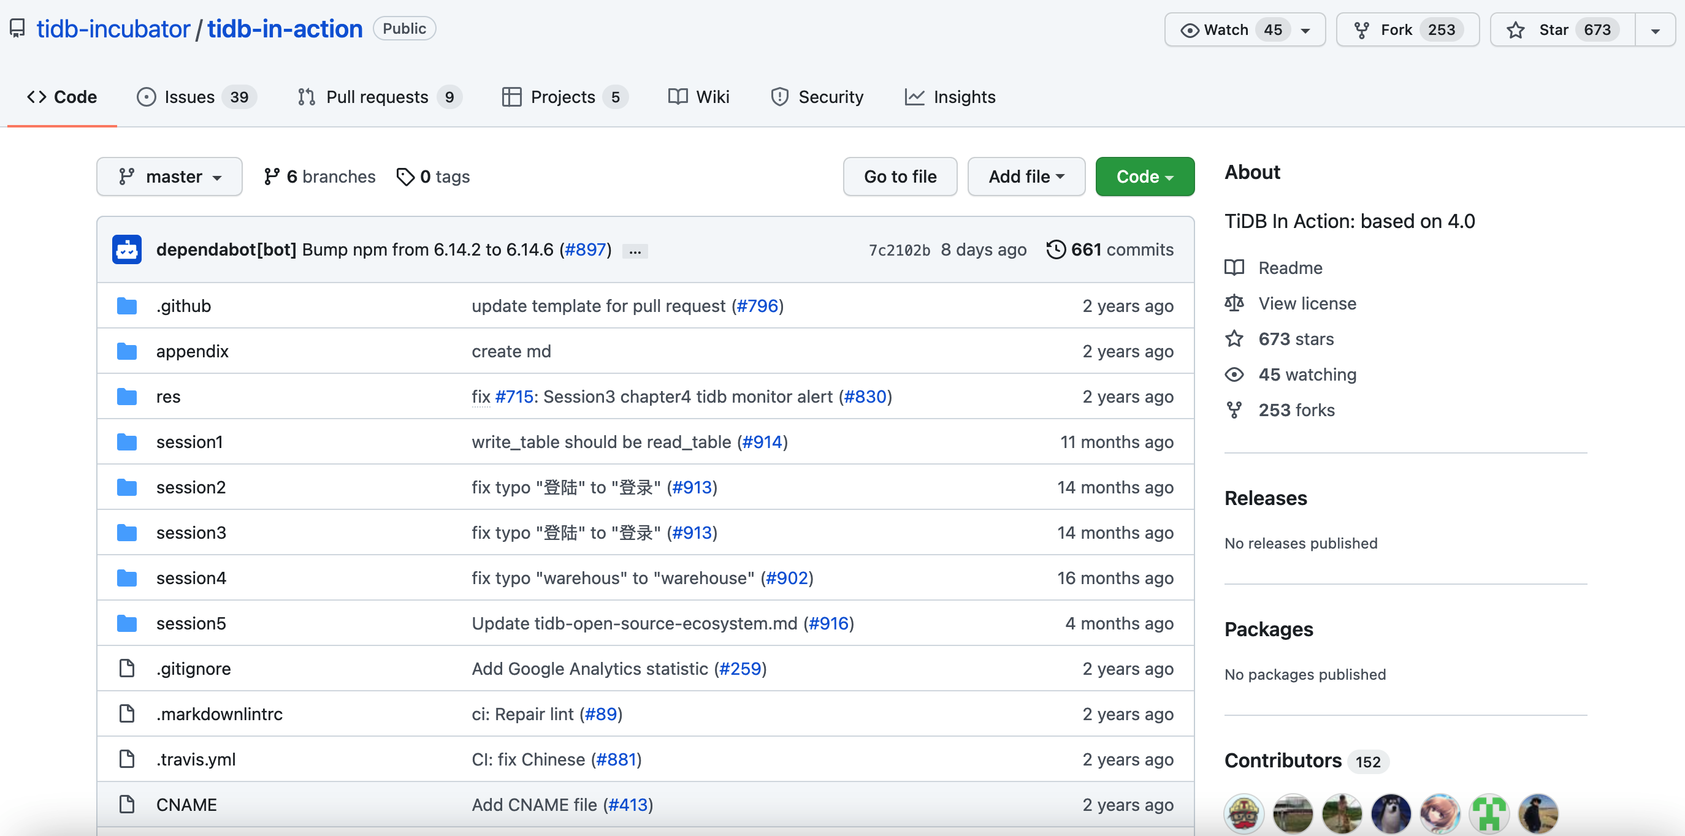Open the star lists dropdown arrow
Screen dimensions: 1685x836
[1655, 31]
